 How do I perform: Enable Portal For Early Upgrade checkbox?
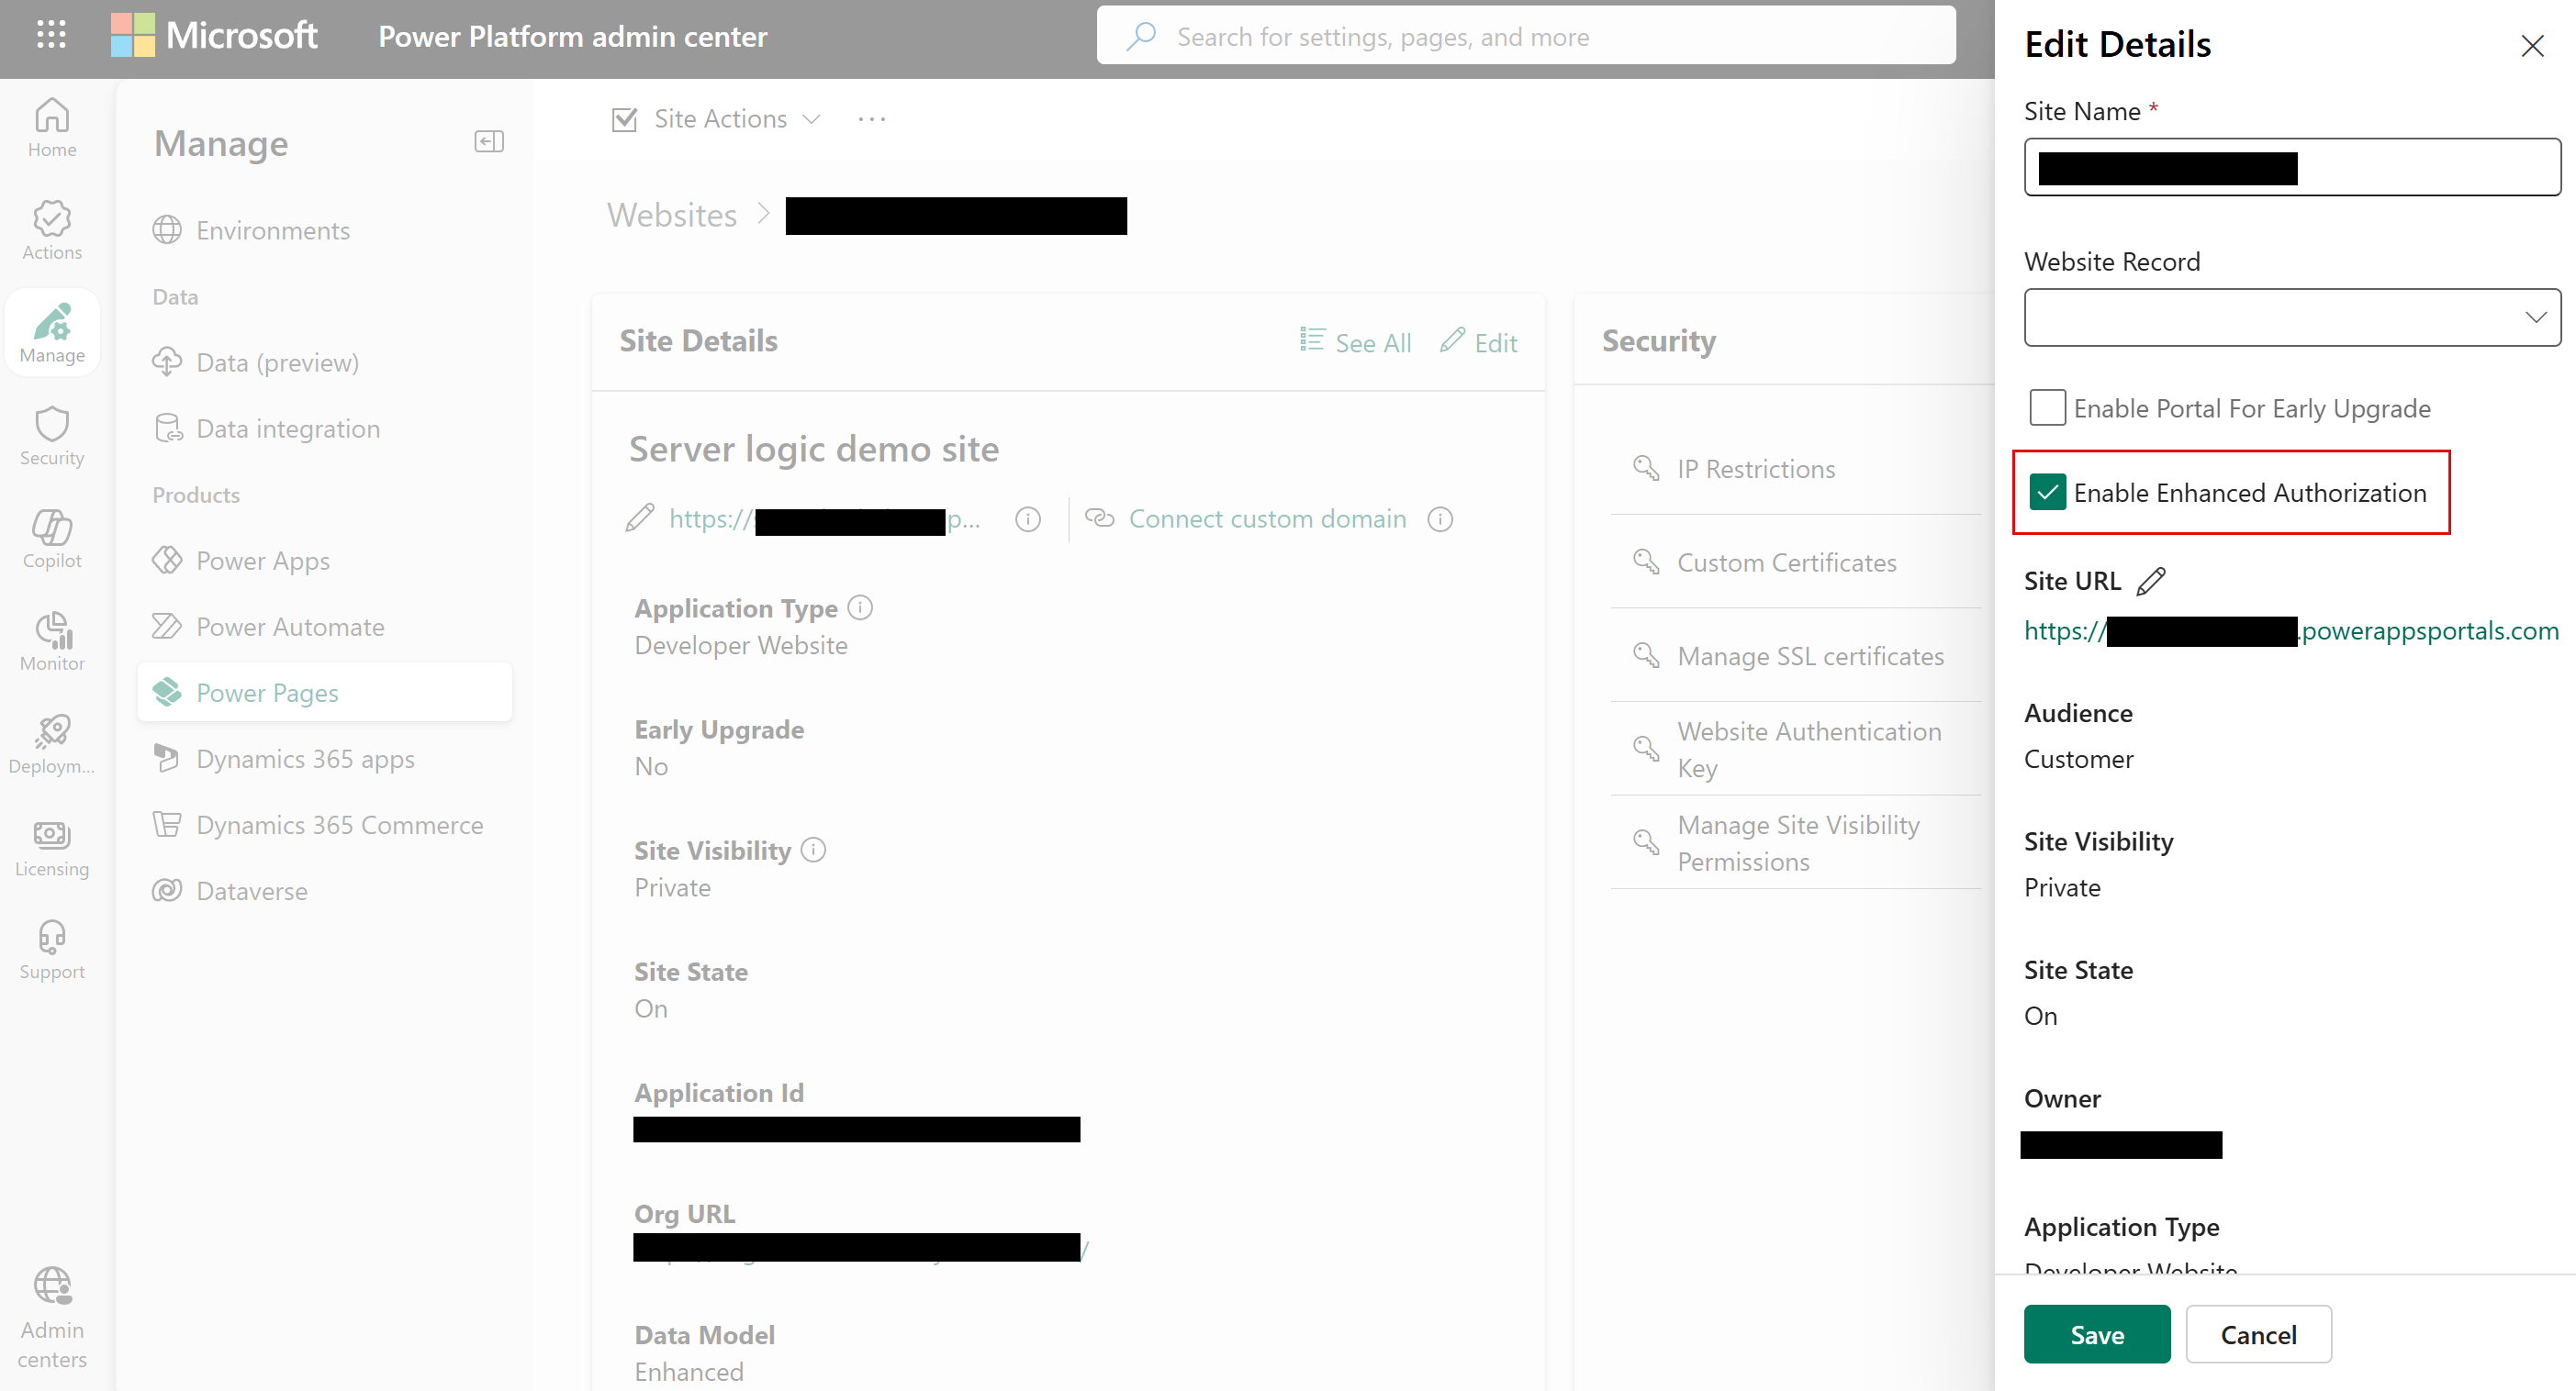pyautogui.click(x=2047, y=407)
